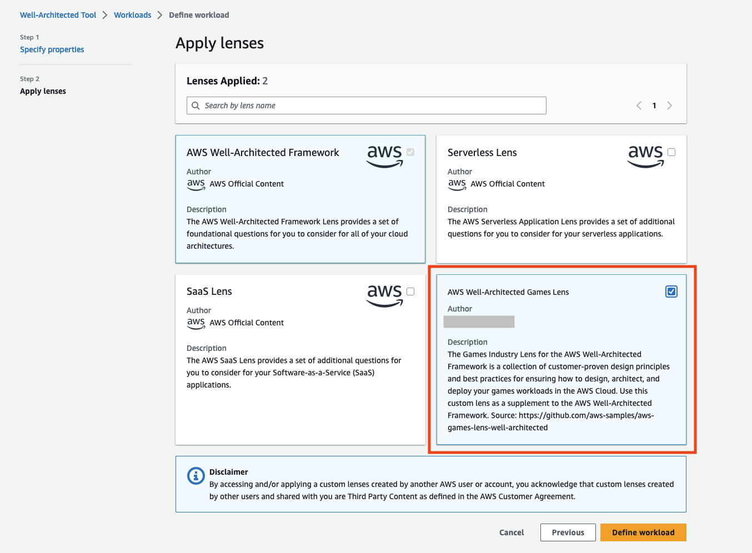Click AWS Official Content text in Serverless Lens

(x=508, y=184)
